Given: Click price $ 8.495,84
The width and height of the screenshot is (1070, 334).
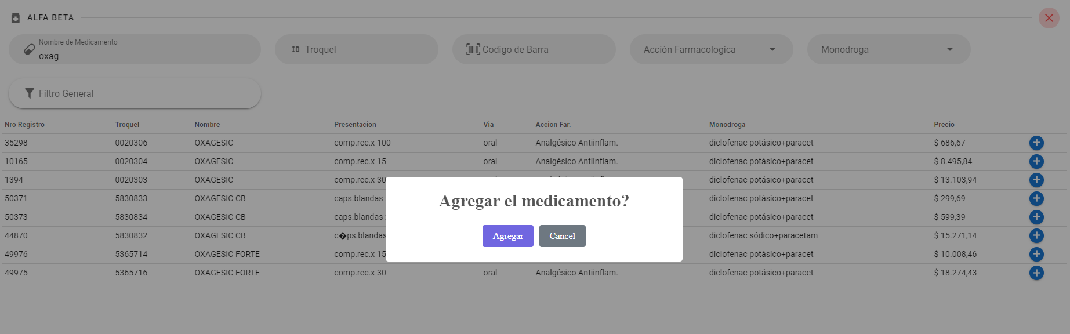Looking at the screenshot, I should point(953,161).
